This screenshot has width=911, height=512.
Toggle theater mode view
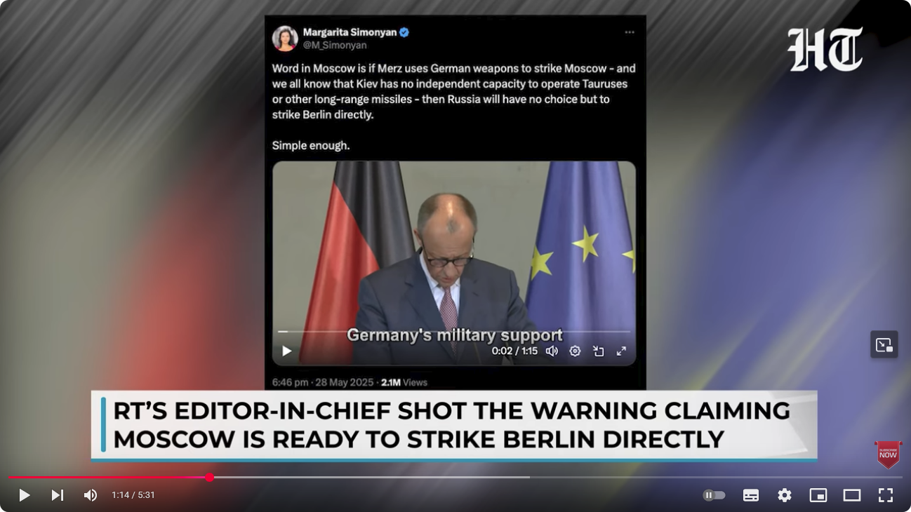point(852,495)
